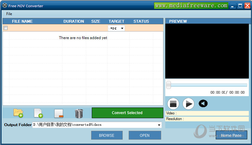Click the black preview video area
Viewport: 252px width, 145px height.
coord(207,51)
